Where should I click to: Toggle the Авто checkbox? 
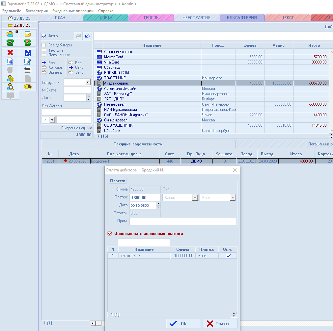tap(44, 36)
